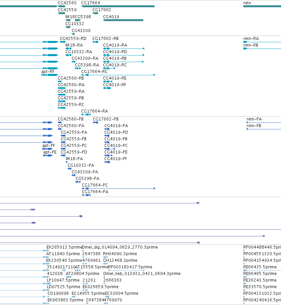
Task: Click transcript CG10332-RA
Action: [x=79, y=52]
